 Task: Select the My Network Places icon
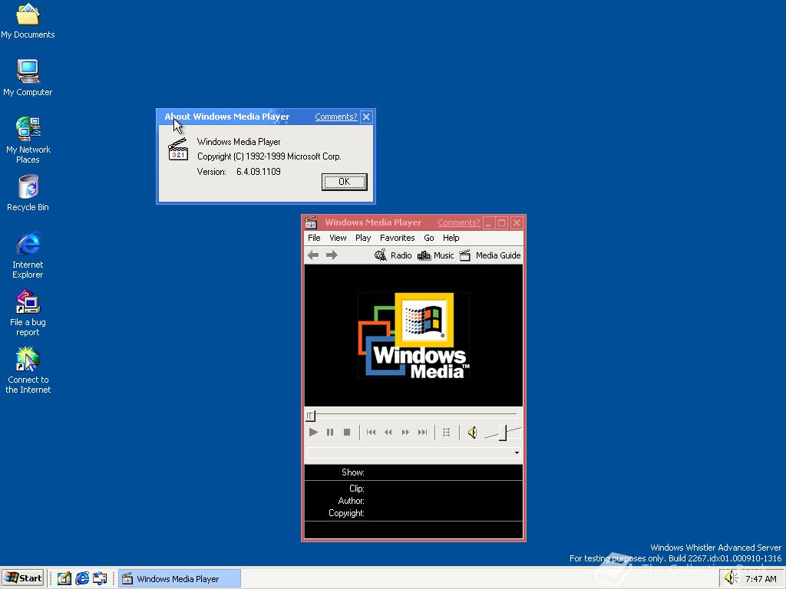pyautogui.click(x=28, y=140)
